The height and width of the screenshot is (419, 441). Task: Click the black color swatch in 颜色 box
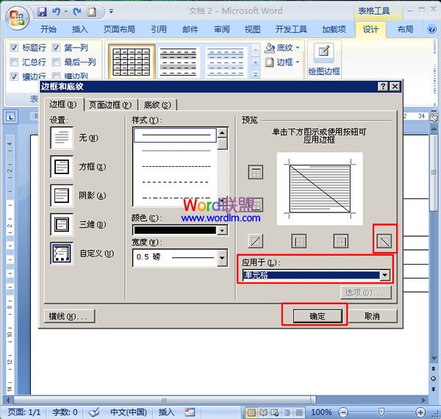175,230
